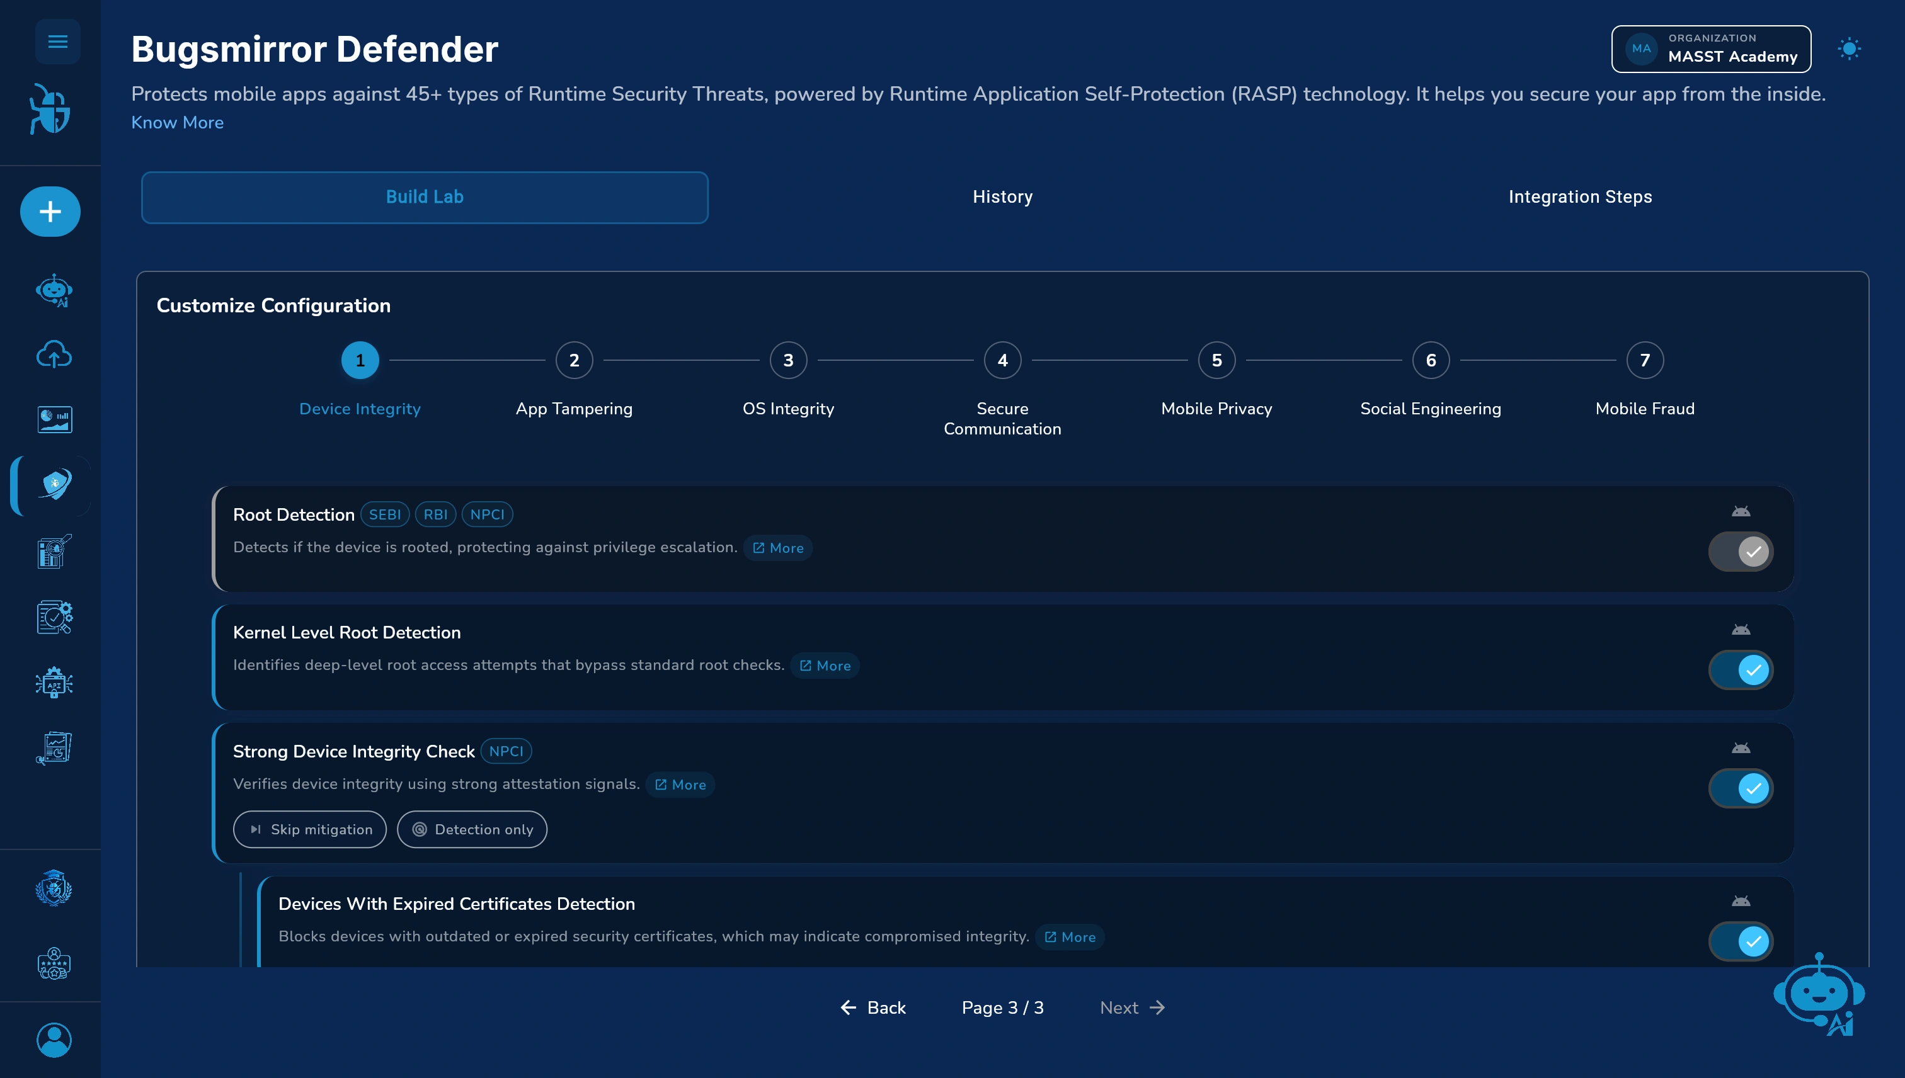
Task: Open the API bug sidebar icon
Action: pos(54,682)
